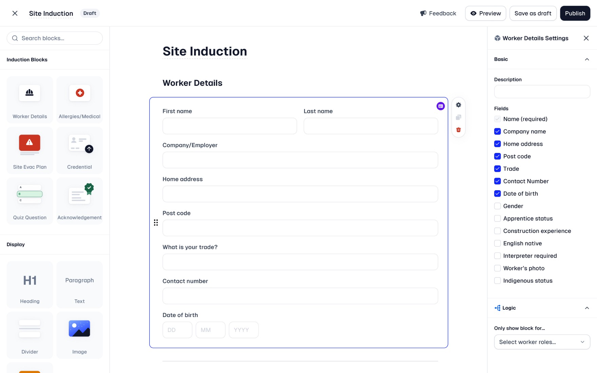This screenshot has height=373, width=597.
Task: Click the Publish button
Action: [575, 13]
